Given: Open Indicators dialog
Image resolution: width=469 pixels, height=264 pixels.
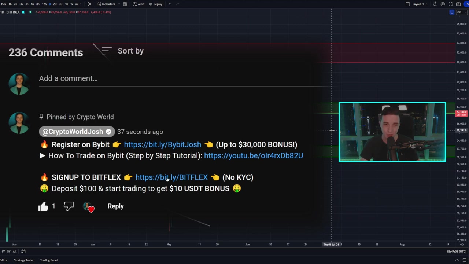Looking at the screenshot, I should (106, 4).
